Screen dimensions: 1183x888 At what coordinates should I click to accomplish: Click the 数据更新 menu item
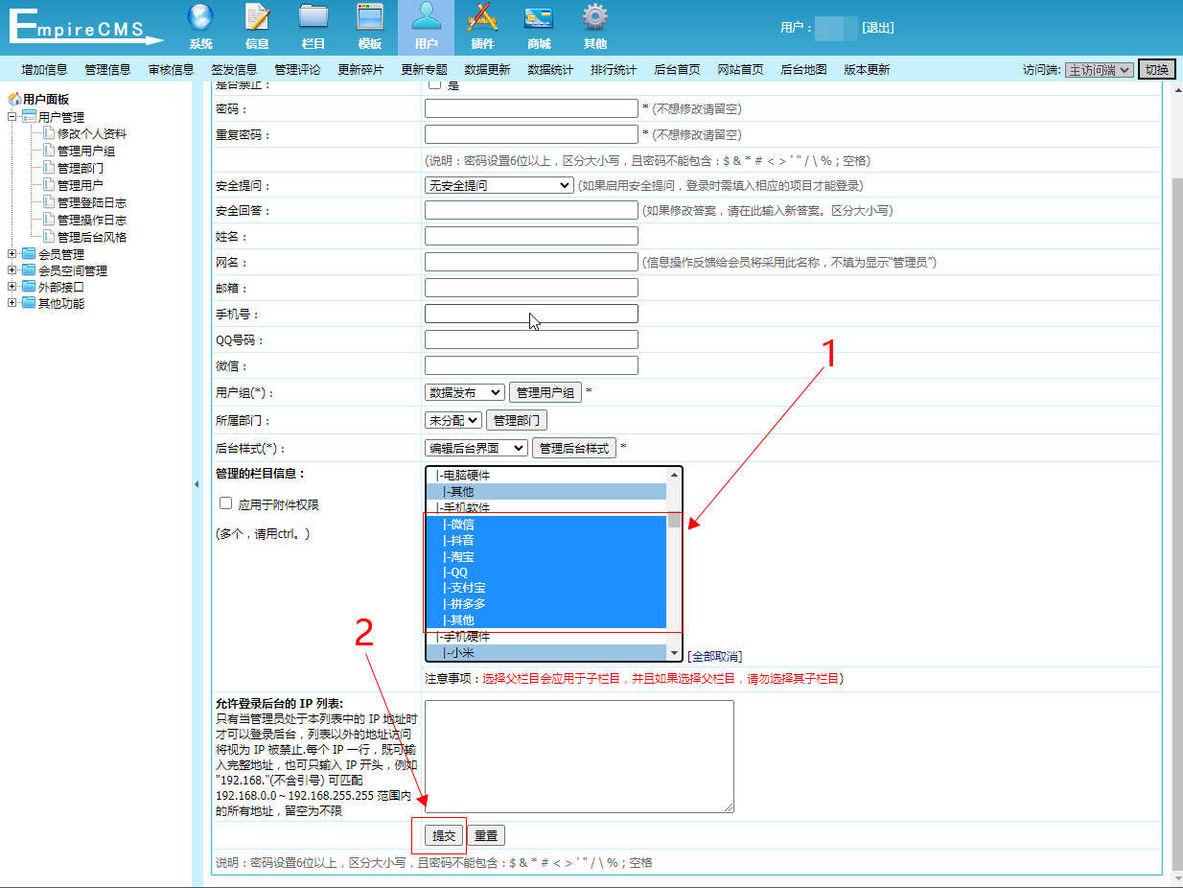pyautogui.click(x=487, y=70)
